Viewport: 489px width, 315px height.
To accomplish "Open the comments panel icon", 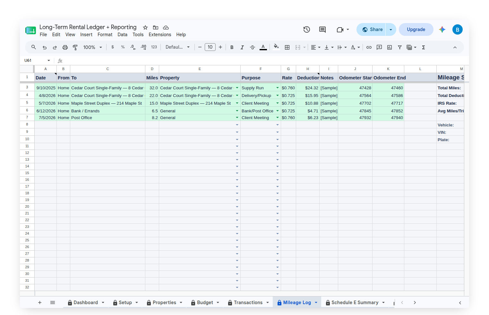I will click(322, 29).
